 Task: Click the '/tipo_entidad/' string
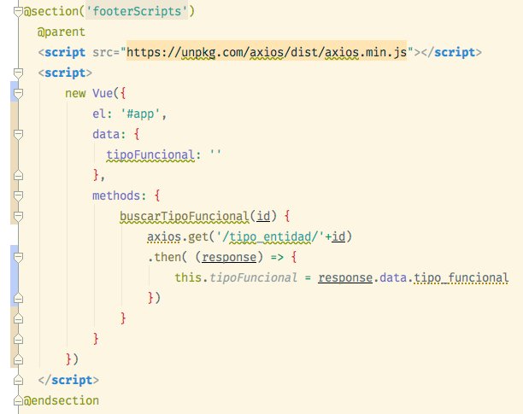point(271,236)
